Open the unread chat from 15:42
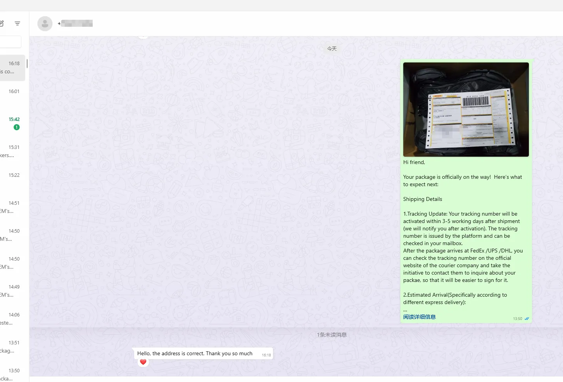The image size is (563, 382). click(12, 123)
